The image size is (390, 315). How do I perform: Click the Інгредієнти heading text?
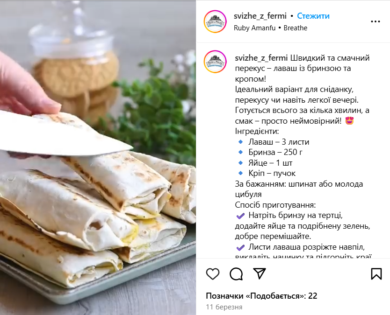(257, 131)
